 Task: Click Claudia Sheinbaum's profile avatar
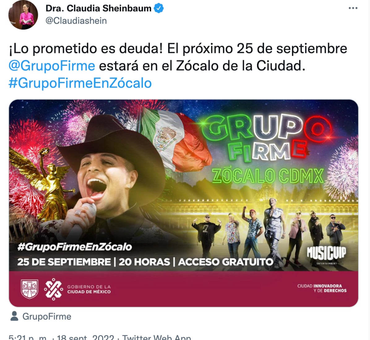[x=23, y=15]
